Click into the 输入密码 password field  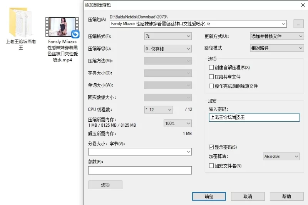point(254,117)
